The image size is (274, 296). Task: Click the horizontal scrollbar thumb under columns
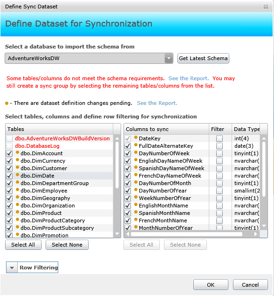[186, 234]
